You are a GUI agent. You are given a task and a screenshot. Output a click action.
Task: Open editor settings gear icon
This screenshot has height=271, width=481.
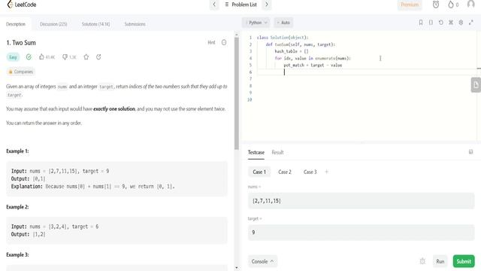pos(461,23)
